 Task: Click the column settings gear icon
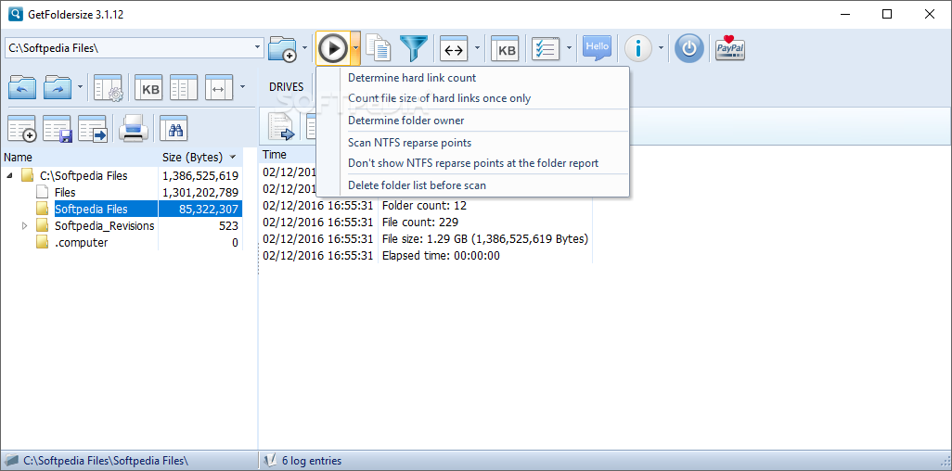(x=109, y=88)
